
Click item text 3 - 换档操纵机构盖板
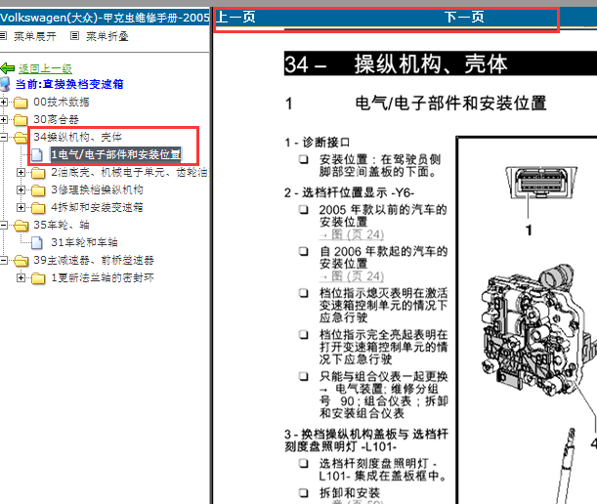click(366, 441)
